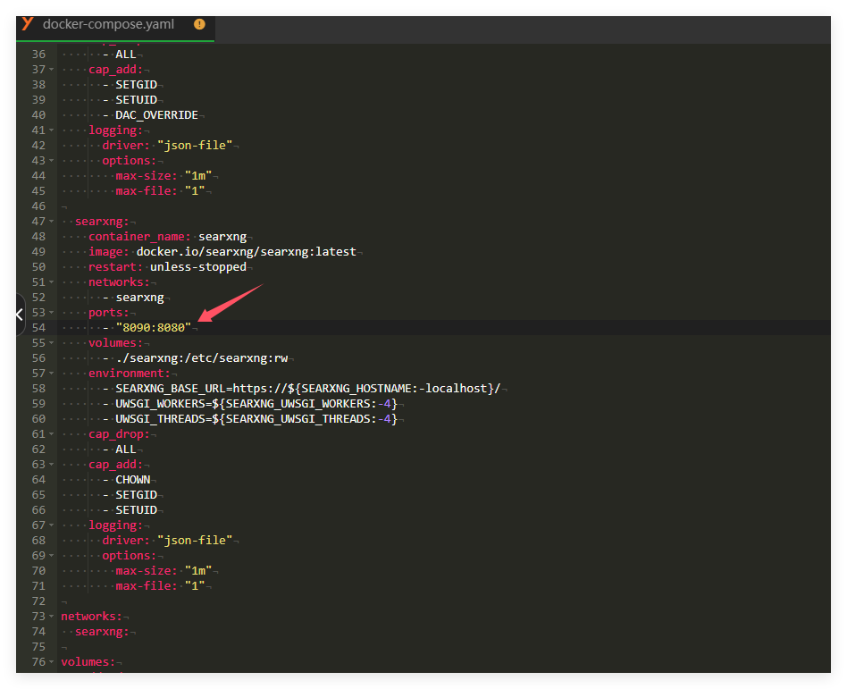Click the docker.io/searxng/searxng:latest image value

(x=246, y=252)
